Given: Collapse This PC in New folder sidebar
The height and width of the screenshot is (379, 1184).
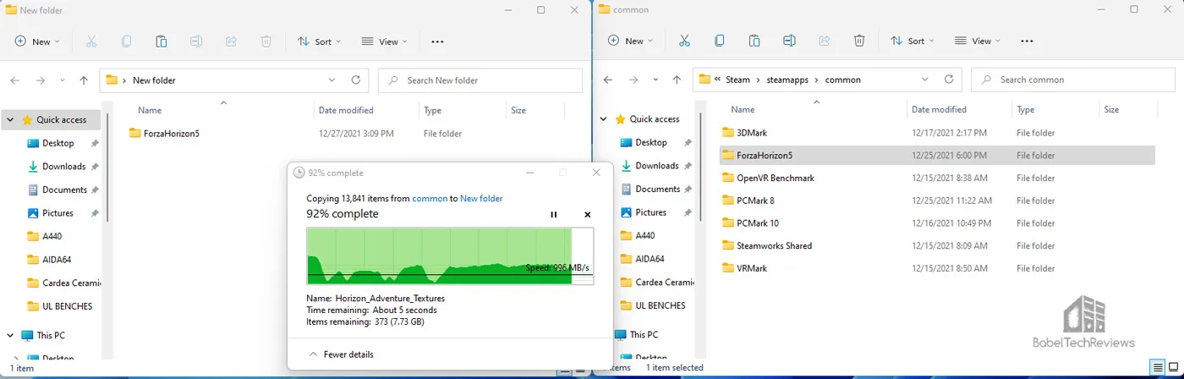Looking at the screenshot, I should click(x=10, y=336).
